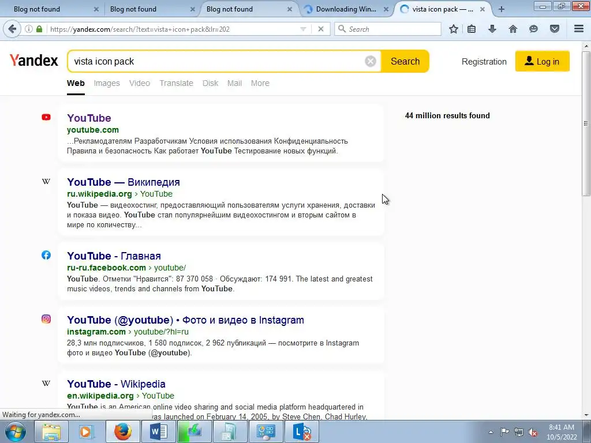Close the vista icon pack tab
This screenshot has width=591, height=443.
point(482,9)
